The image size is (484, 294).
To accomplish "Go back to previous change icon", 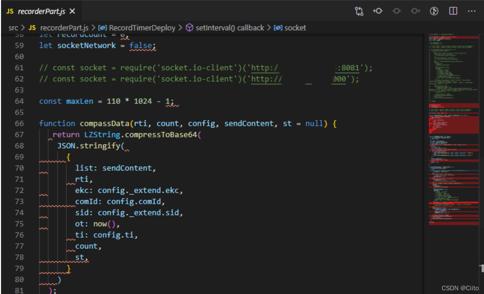I will (x=378, y=11).
